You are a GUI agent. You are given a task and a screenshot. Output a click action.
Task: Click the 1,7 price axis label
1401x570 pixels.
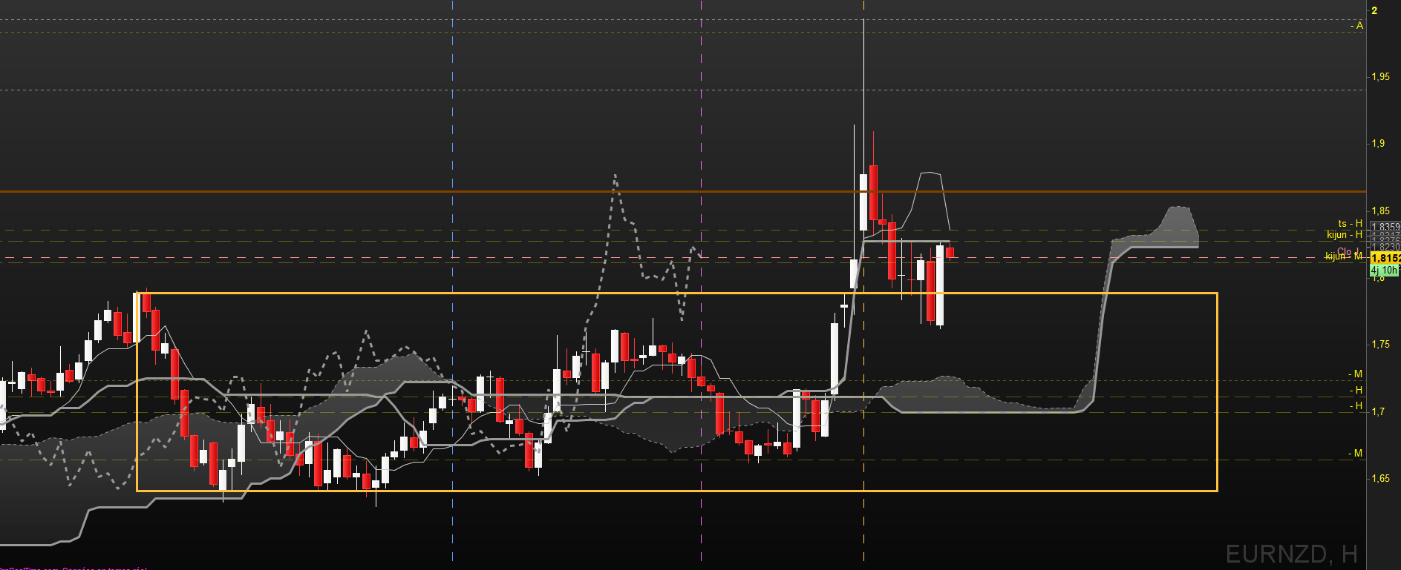[1378, 412]
